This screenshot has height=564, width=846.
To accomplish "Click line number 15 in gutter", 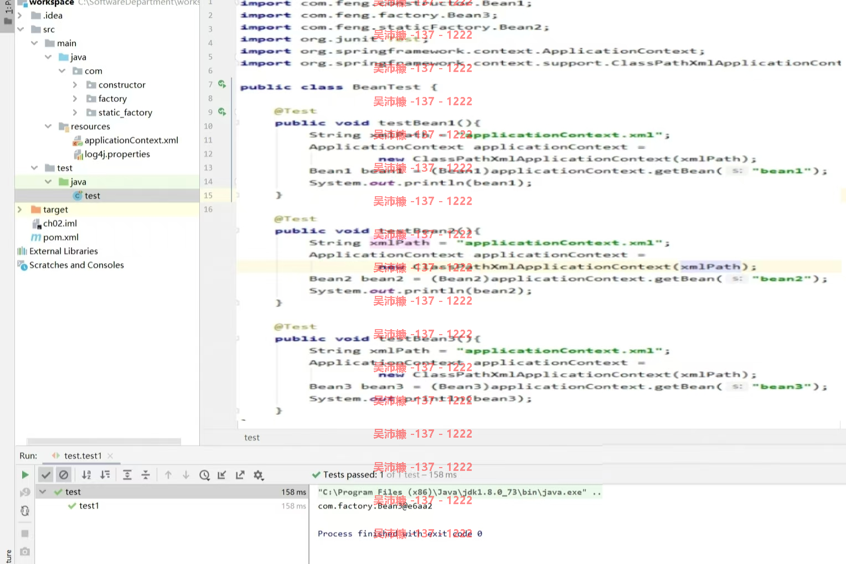I will click(208, 195).
